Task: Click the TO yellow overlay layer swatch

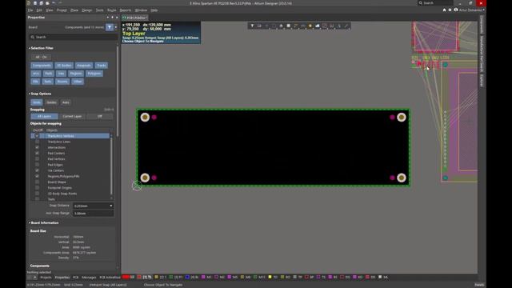Action: coord(270,277)
